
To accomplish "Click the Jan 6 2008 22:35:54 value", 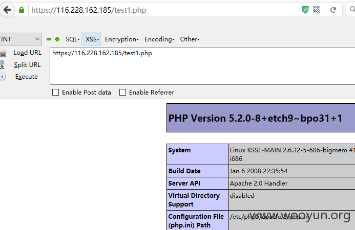I will click(259, 171).
